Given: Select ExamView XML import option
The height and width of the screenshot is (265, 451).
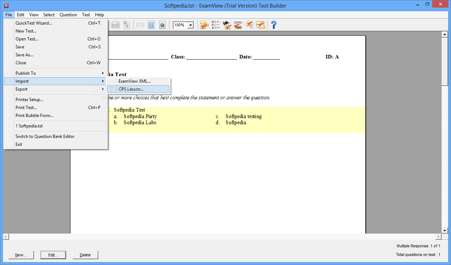Looking at the screenshot, I should click(x=139, y=81).
